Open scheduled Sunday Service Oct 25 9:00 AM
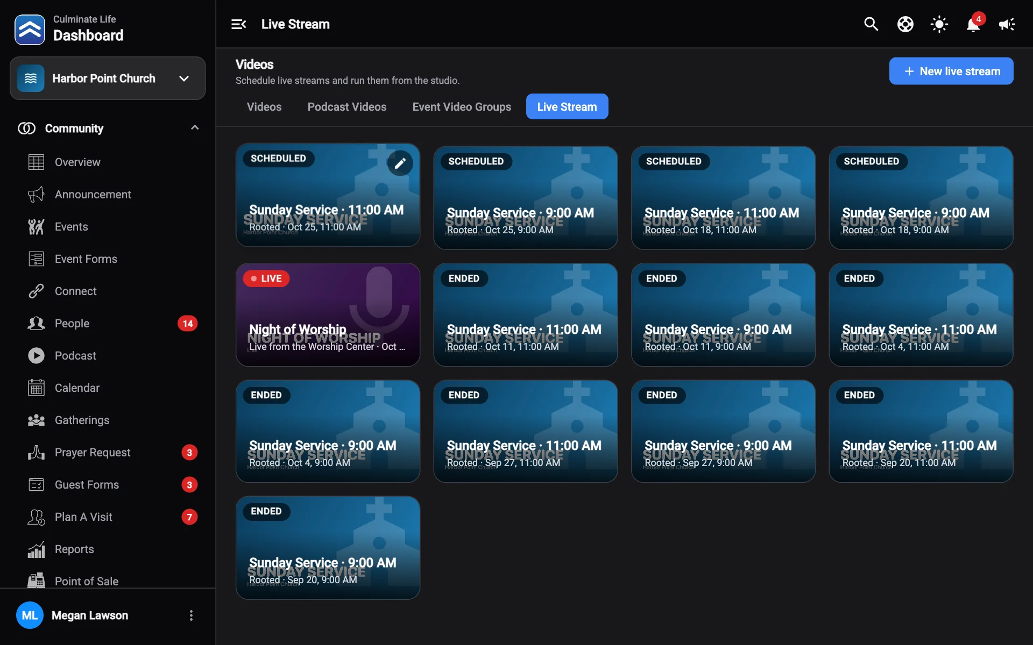This screenshot has width=1033, height=645. [x=526, y=198]
